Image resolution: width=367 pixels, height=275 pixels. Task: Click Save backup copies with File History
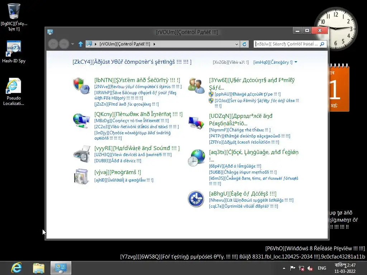point(135,95)
